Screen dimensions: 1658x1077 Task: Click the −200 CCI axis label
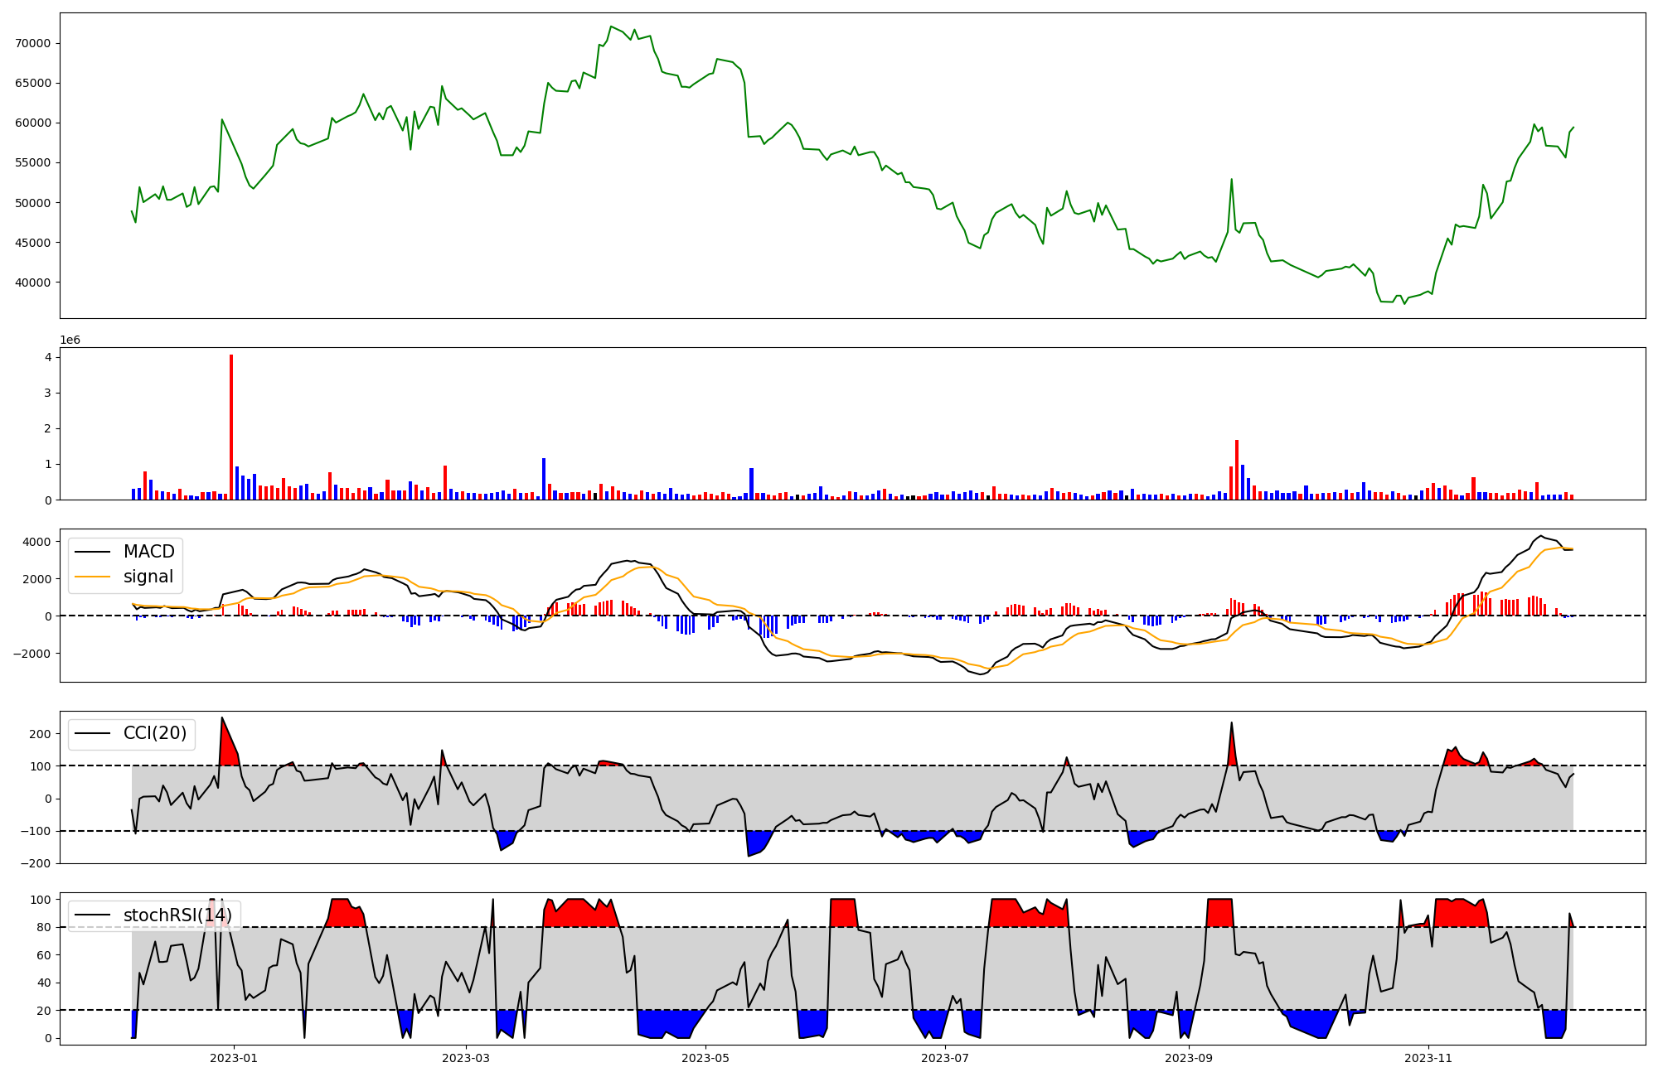(x=36, y=863)
